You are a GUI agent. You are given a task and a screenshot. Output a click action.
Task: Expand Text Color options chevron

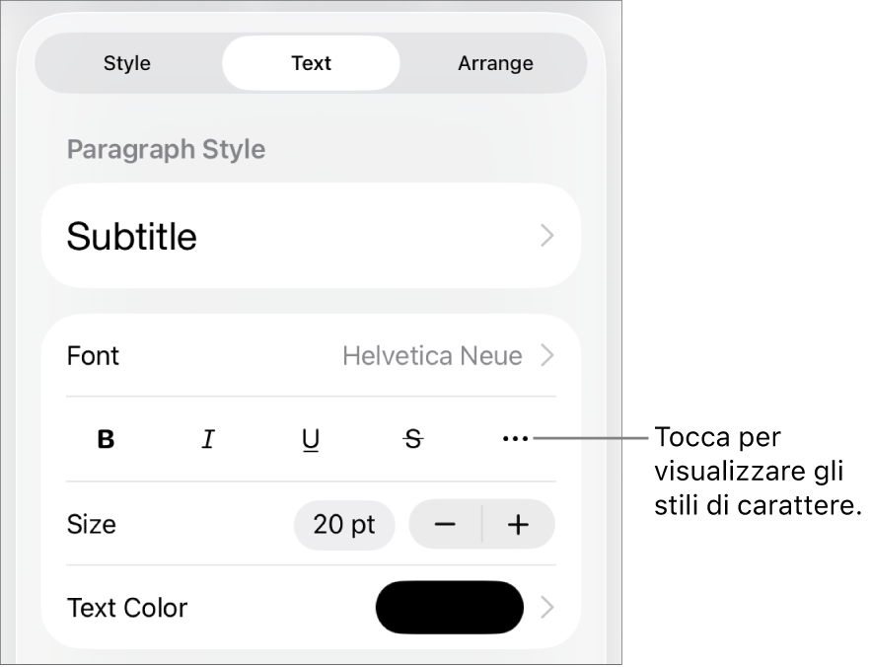(x=547, y=608)
